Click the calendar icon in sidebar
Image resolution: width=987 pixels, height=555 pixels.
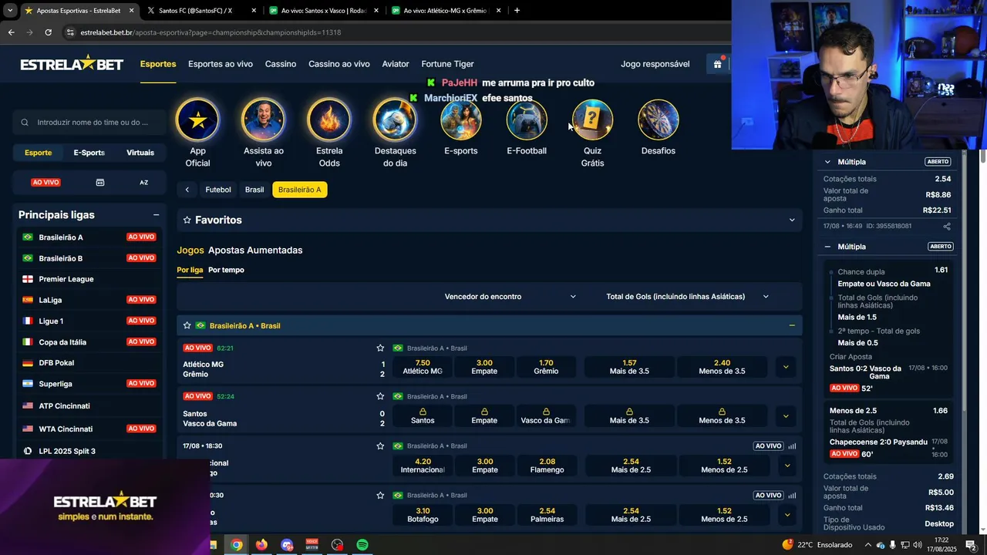[100, 183]
